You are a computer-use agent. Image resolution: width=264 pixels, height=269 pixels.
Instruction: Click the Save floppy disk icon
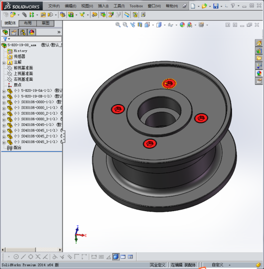pos(216,6)
